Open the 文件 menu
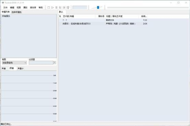 [5, 8]
